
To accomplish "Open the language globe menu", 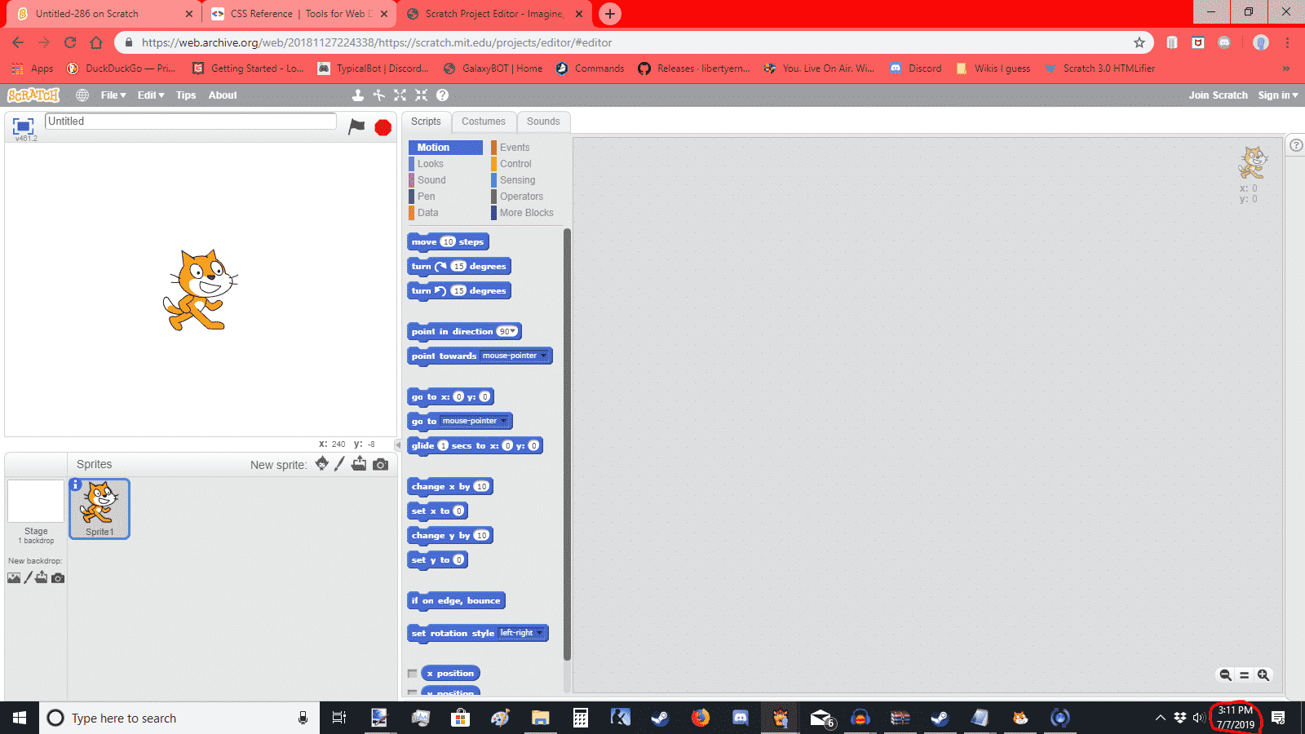I will (82, 95).
